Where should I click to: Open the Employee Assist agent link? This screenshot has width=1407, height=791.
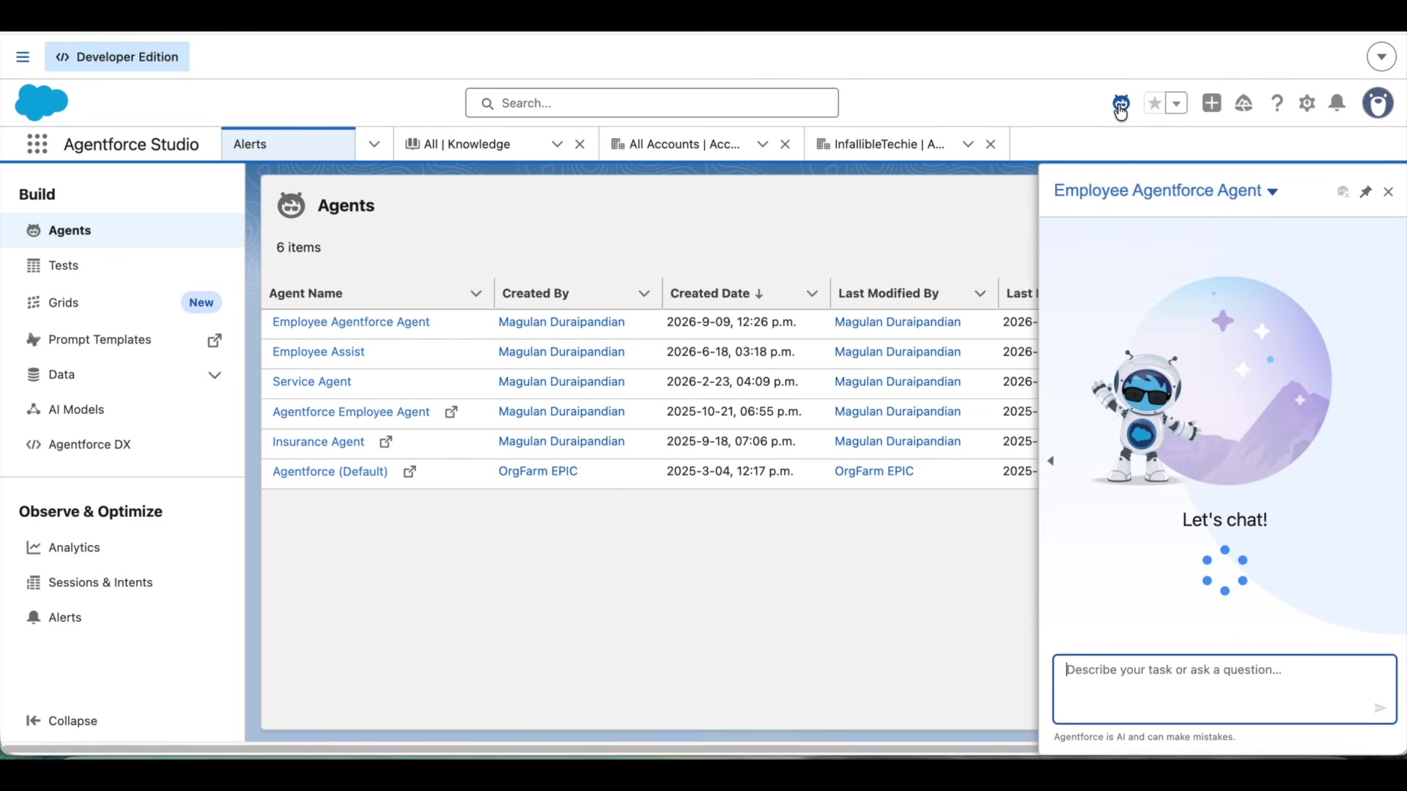point(318,352)
